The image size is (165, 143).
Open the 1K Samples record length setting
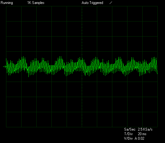pyautogui.click(x=36, y=3)
